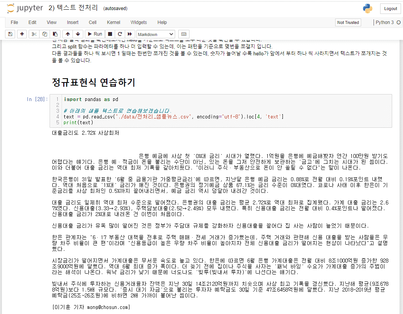Interrupt the kernel with the stop icon
The image size is (403, 314).
[x=110, y=34]
